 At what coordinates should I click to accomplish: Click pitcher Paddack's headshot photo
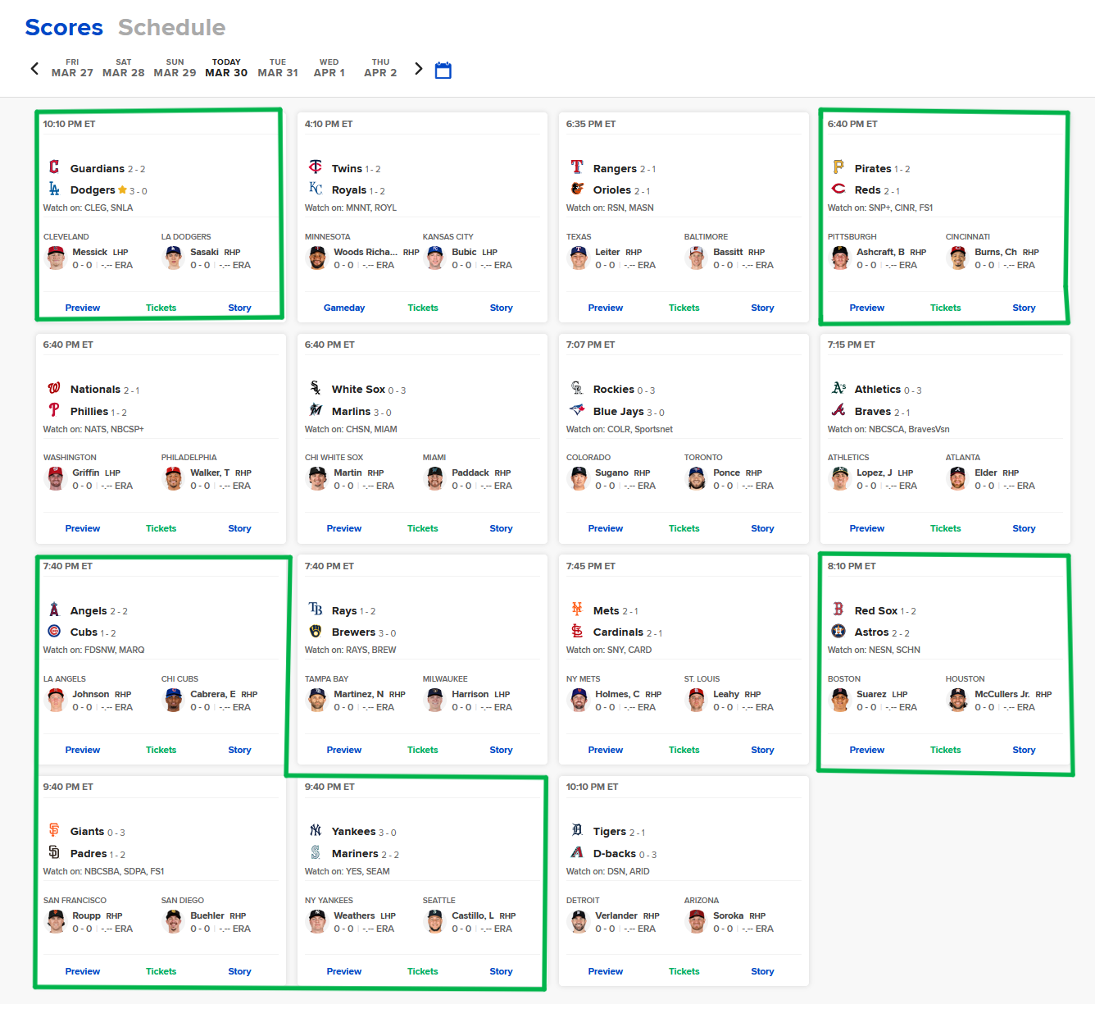[x=435, y=478]
